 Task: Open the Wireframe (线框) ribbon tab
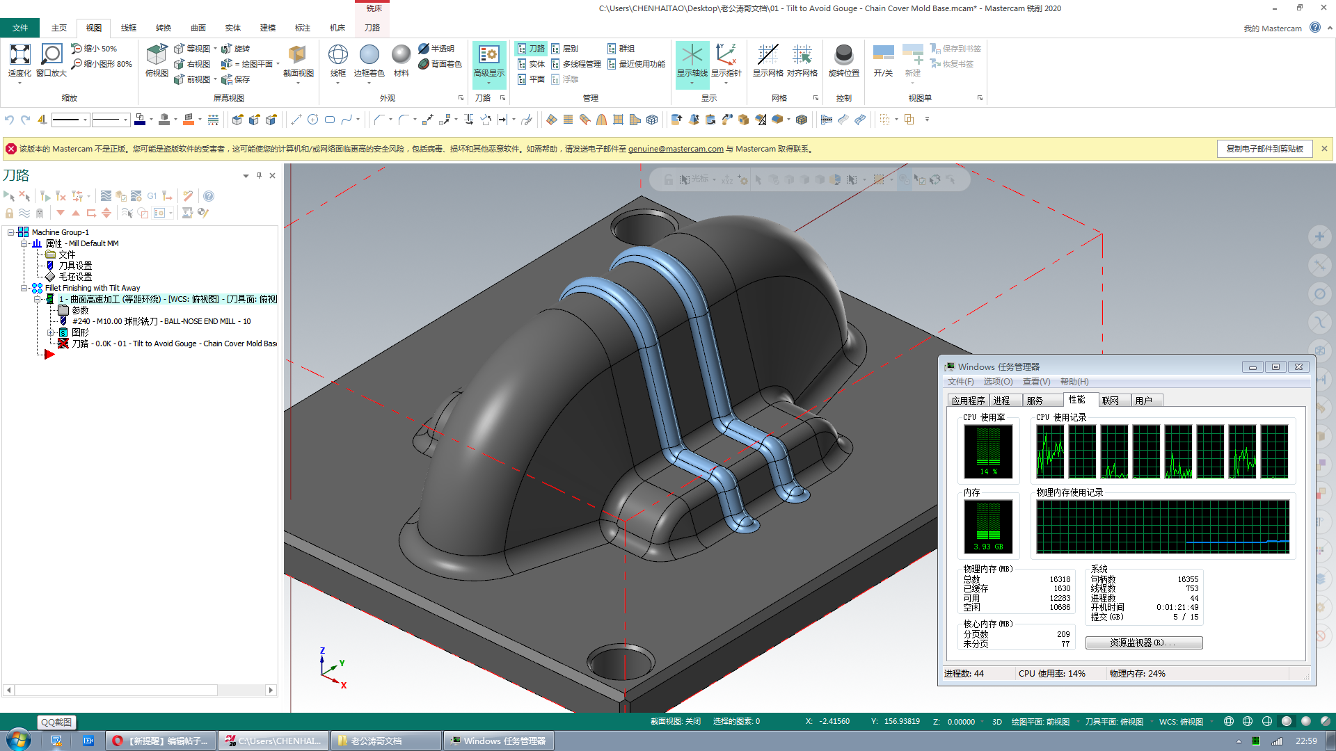pyautogui.click(x=129, y=28)
